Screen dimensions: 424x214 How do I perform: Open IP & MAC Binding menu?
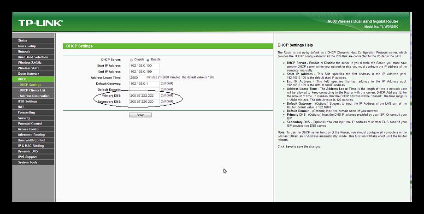[x=33, y=146]
